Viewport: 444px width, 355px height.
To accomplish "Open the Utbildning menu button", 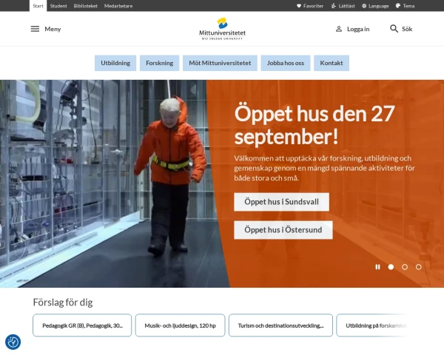I will pos(115,63).
